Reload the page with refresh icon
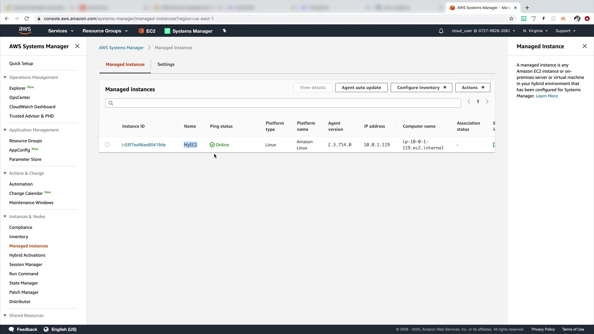This screenshot has height=334, width=594. pyautogui.click(x=27, y=19)
